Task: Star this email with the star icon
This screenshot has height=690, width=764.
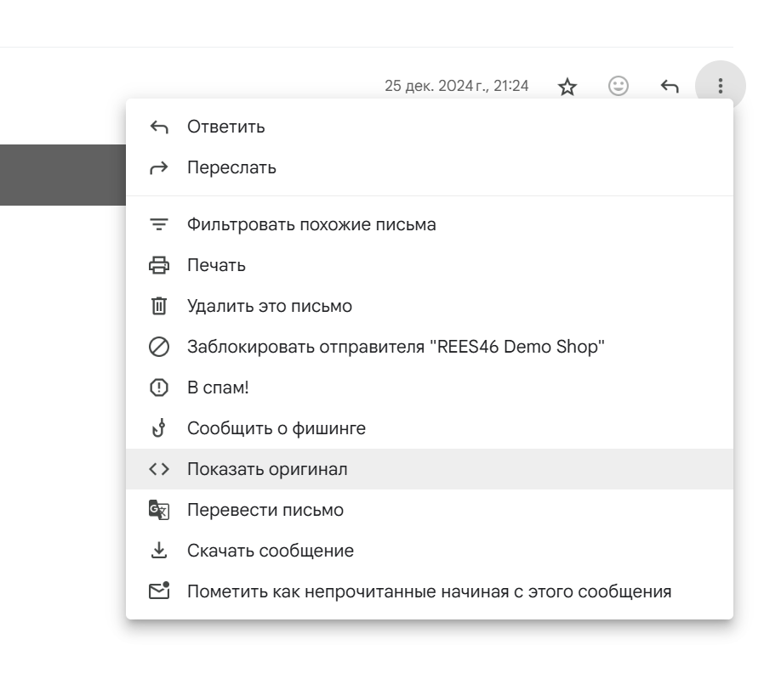Action: tap(567, 87)
